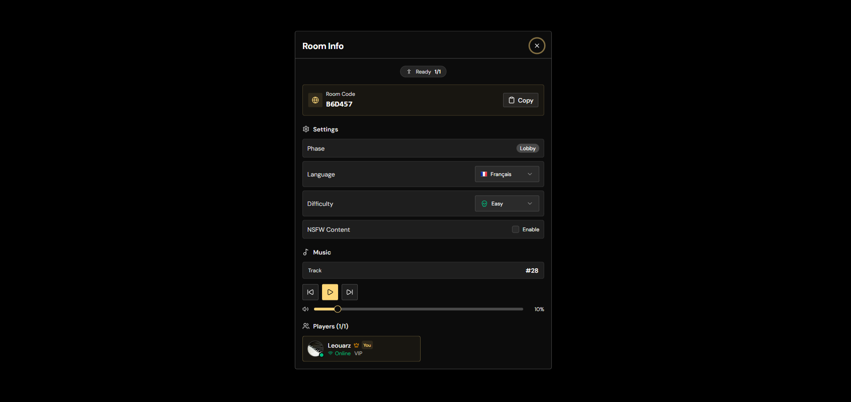Skip to the previous music track
Screen dimensions: 851x402
[310, 292]
